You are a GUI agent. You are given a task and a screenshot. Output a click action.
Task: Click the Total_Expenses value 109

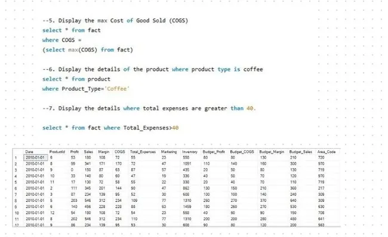[134, 201]
